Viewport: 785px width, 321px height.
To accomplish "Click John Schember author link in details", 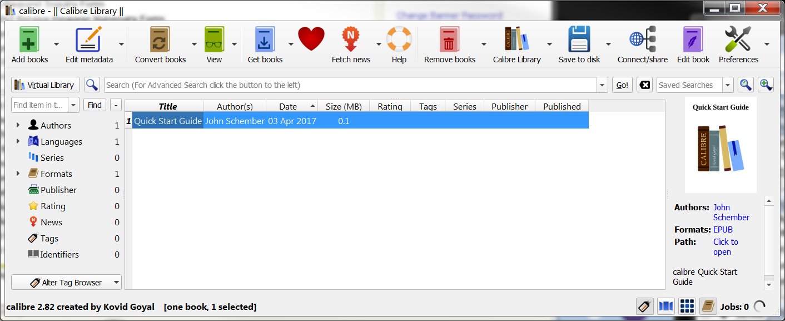I will pos(731,213).
